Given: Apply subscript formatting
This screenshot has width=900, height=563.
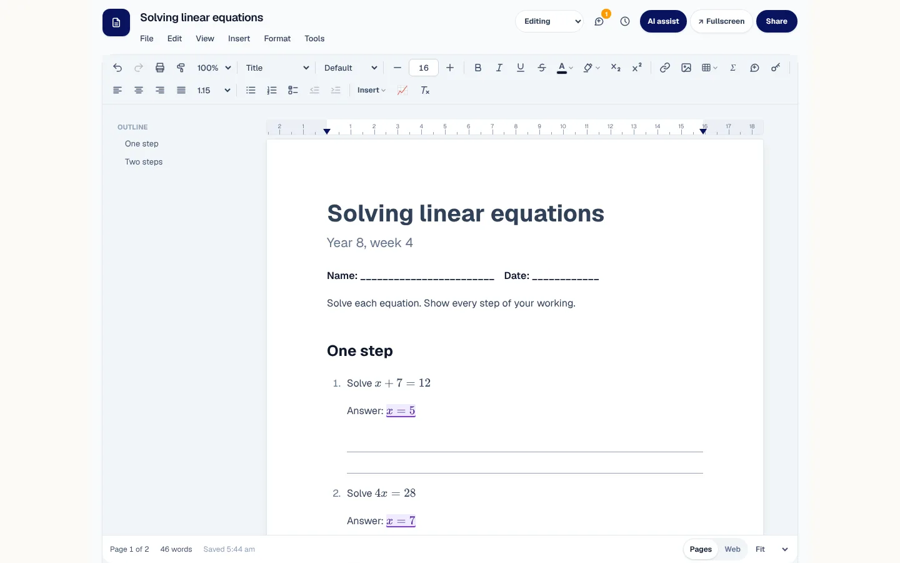Looking at the screenshot, I should click(616, 68).
